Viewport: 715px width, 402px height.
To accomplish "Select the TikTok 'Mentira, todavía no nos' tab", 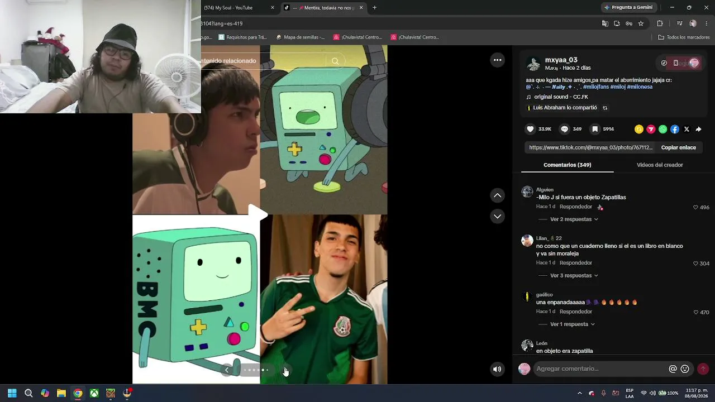I will (x=323, y=8).
